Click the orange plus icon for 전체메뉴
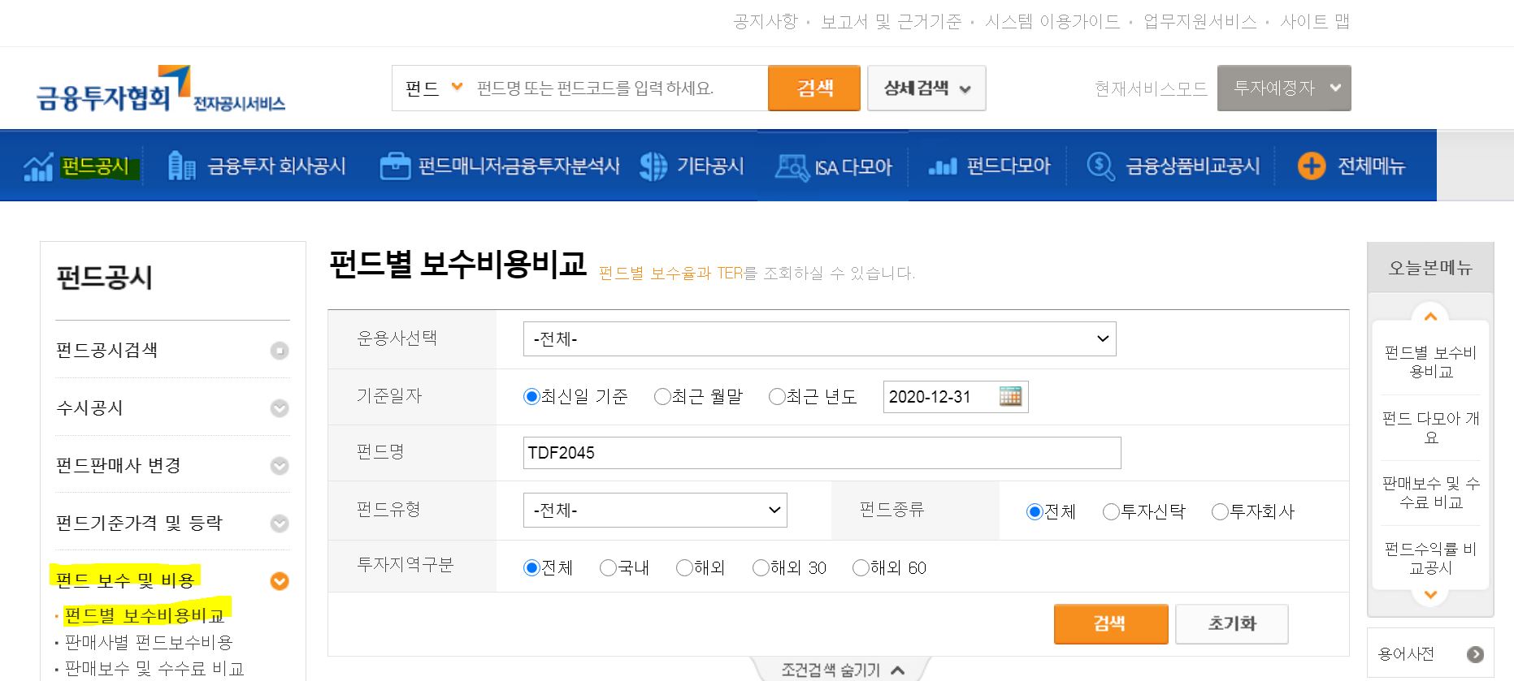Image resolution: width=1514 pixels, height=681 pixels. (x=1311, y=166)
